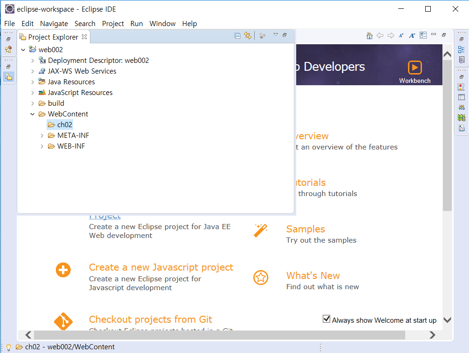
Task: Restore lower right trim stack
Action: pos(462,77)
